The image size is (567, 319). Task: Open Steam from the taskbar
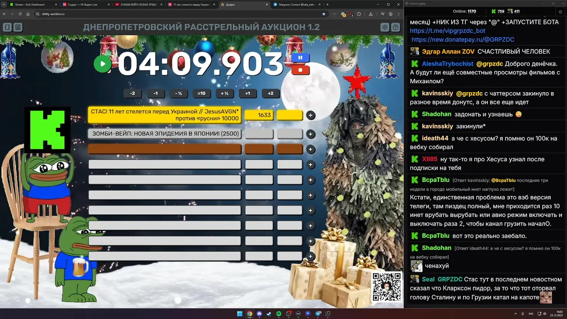(269, 314)
